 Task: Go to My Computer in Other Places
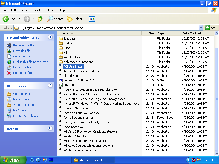tap(22, 110)
